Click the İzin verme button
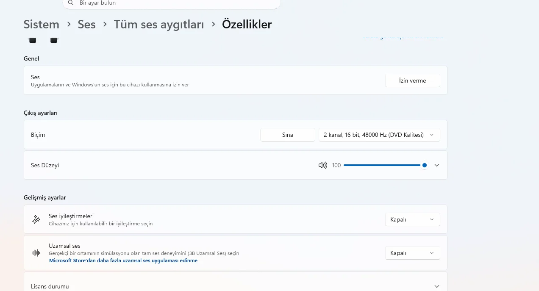The height and width of the screenshot is (291, 539). [x=412, y=80]
